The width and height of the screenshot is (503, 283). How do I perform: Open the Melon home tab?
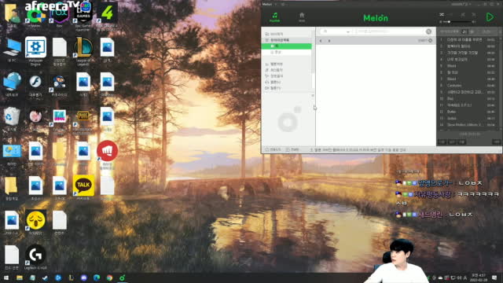click(x=302, y=17)
